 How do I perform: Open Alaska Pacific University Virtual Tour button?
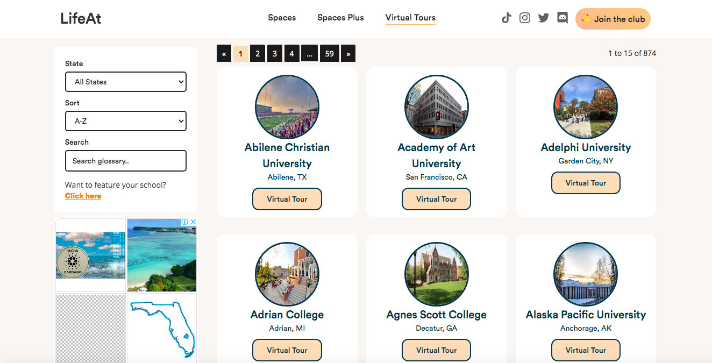coord(586,350)
